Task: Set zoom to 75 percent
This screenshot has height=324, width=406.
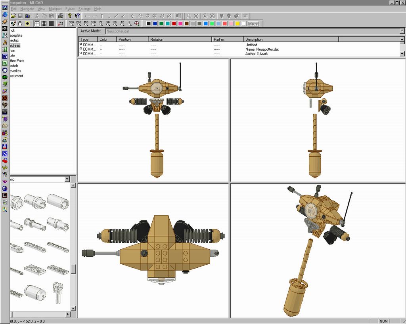Action: click(100, 24)
